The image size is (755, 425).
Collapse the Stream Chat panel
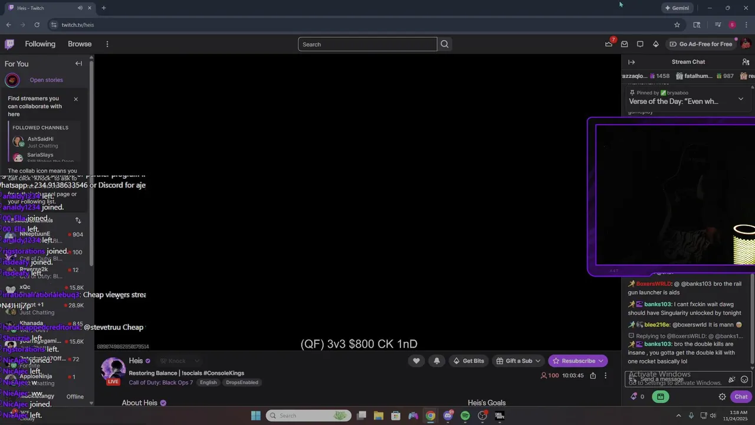coord(632,62)
